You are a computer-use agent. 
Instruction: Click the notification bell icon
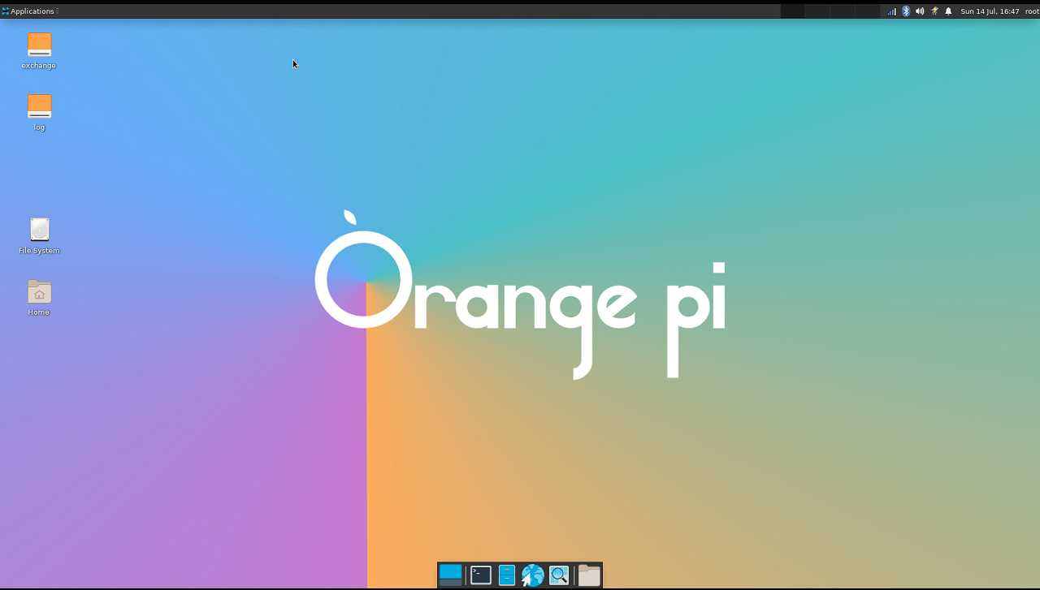click(x=948, y=11)
